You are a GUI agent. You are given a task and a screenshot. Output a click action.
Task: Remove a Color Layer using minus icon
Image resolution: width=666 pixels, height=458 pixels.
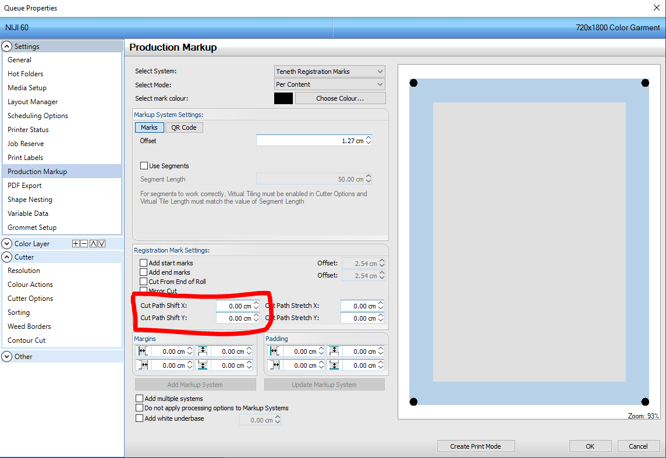[84, 243]
